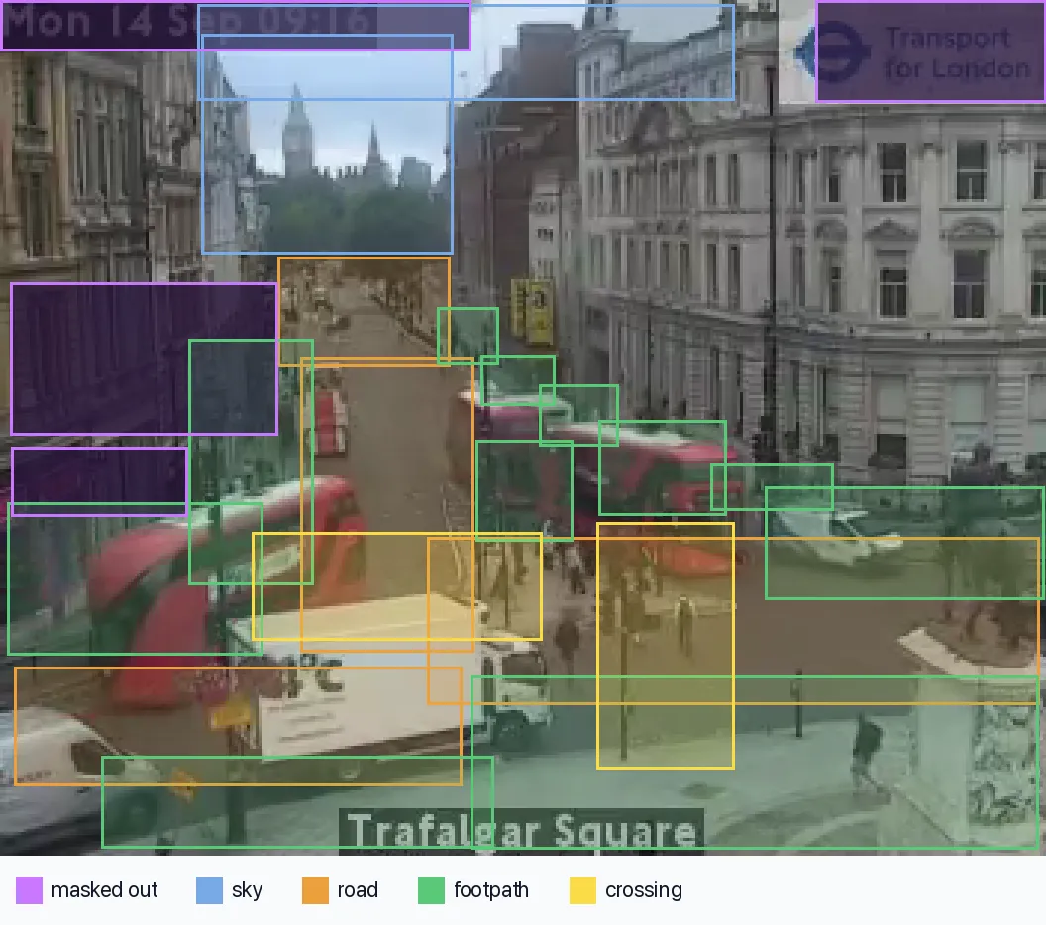Viewport: 1046px width, 925px height.
Task: Click the green 'footpath' legend swatch
Action: tap(431, 891)
